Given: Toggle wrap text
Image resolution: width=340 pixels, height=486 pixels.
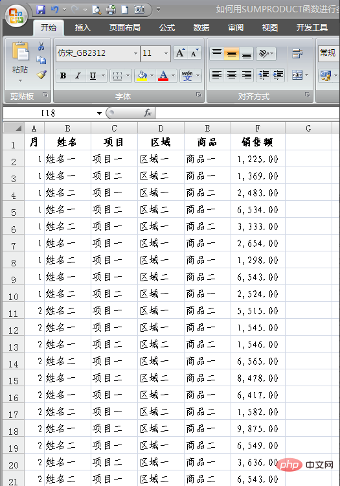Looking at the screenshot, I should point(297,54).
